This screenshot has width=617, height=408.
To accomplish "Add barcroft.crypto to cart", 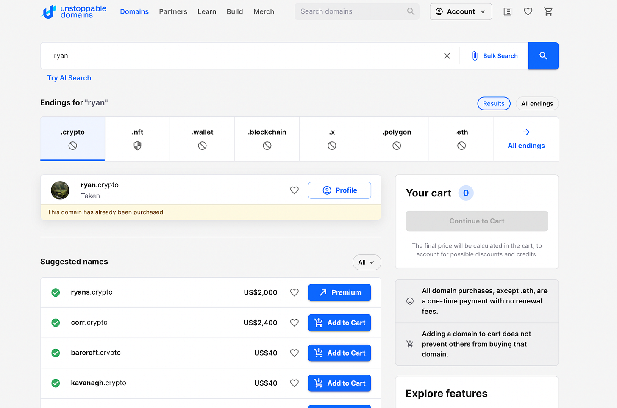I will 339,353.
